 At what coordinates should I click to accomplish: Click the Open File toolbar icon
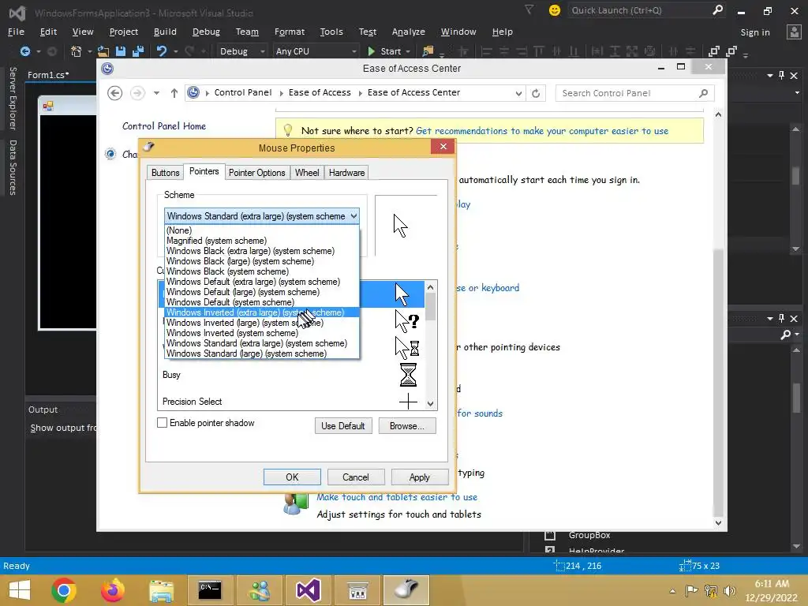click(103, 51)
